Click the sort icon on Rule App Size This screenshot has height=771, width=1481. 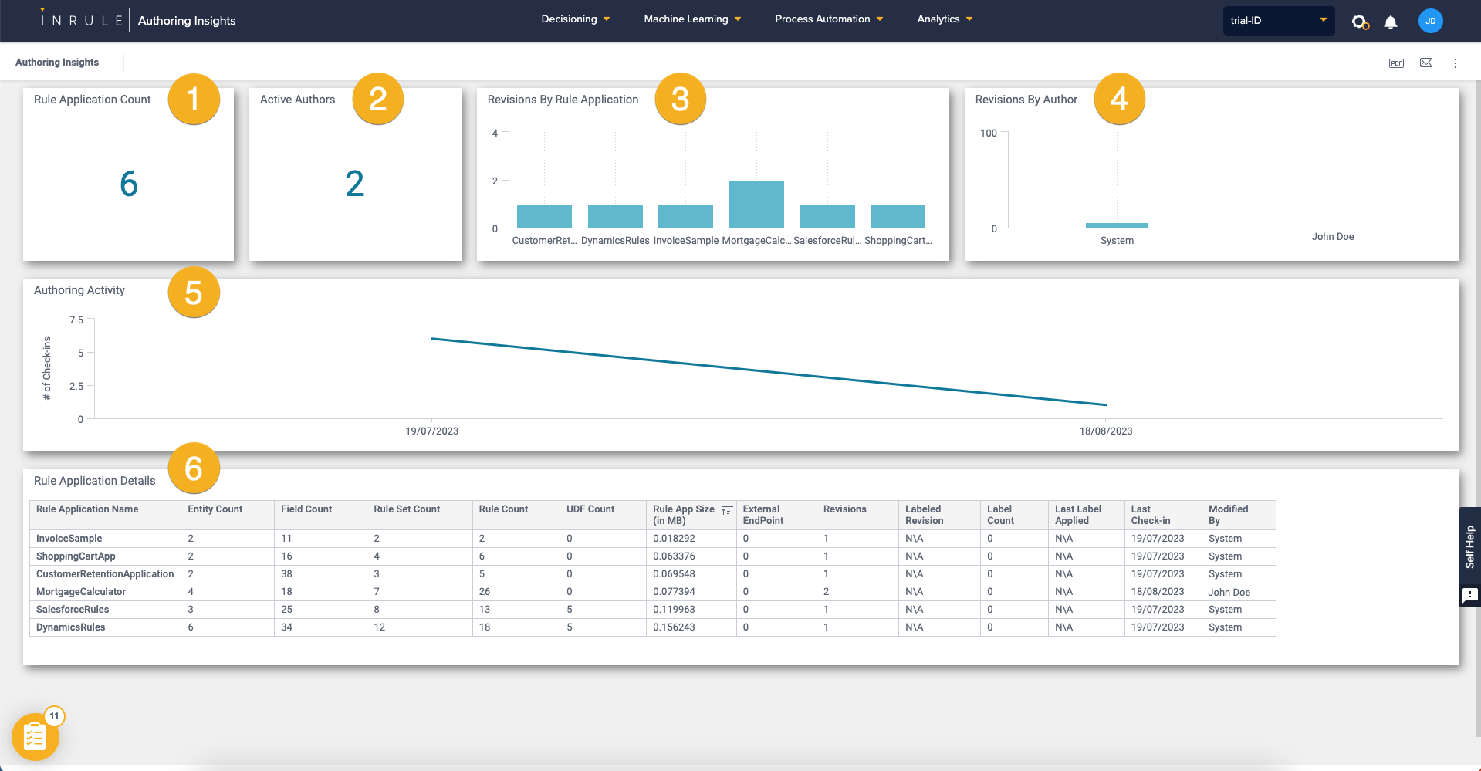(727, 510)
